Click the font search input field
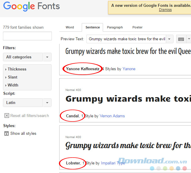 click(x=27, y=36)
